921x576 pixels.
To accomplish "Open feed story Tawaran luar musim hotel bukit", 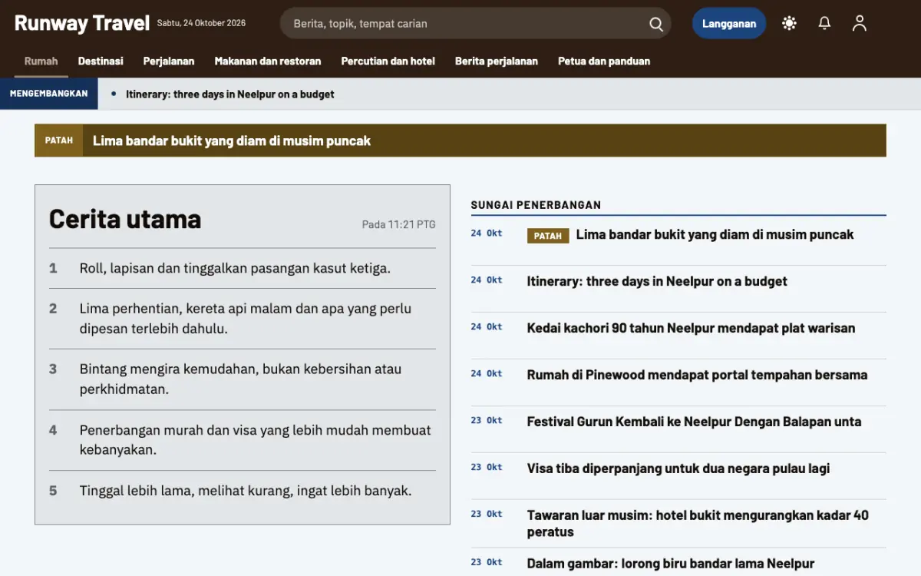I will 698,524.
